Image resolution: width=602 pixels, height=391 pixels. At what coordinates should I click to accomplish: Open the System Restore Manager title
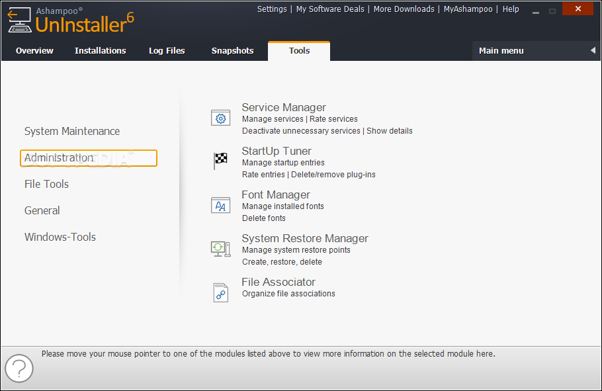tap(305, 239)
